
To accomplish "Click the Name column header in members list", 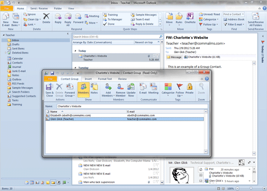I will 88,111.
